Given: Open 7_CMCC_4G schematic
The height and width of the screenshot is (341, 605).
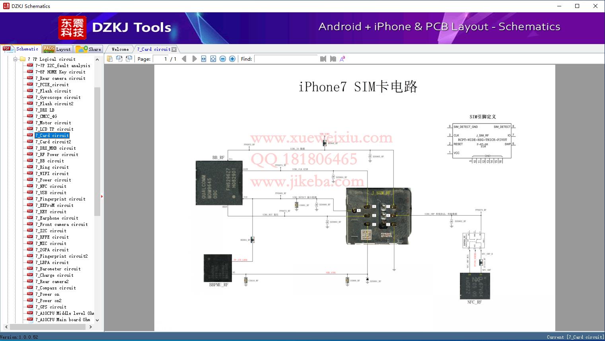Looking at the screenshot, I should [x=46, y=116].
